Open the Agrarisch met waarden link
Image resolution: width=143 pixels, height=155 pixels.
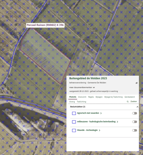[88, 113]
